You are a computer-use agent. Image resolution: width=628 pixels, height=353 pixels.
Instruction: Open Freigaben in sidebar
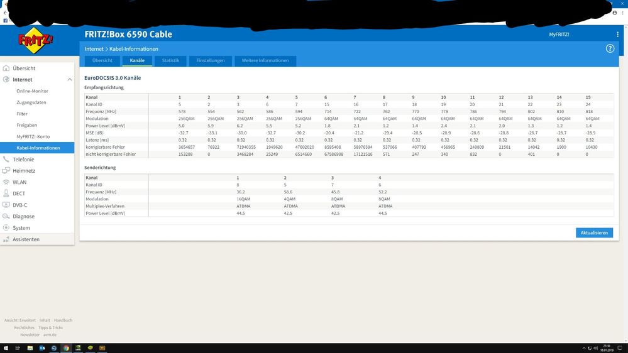pyautogui.click(x=27, y=125)
